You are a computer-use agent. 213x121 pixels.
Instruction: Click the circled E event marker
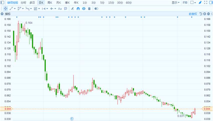(x=72, y=119)
